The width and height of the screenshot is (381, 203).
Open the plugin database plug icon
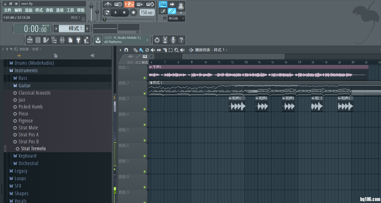78,40
